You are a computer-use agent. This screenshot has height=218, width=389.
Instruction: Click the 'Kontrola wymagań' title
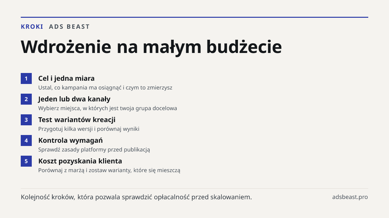click(71, 140)
